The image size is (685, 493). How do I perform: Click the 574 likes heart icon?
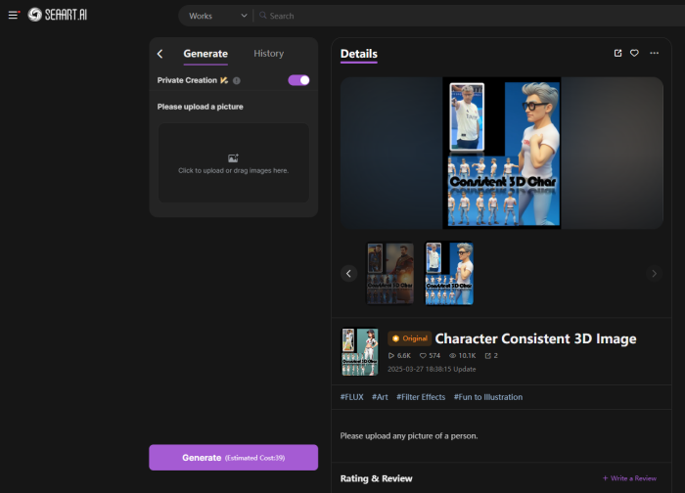click(x=423, y=355)
